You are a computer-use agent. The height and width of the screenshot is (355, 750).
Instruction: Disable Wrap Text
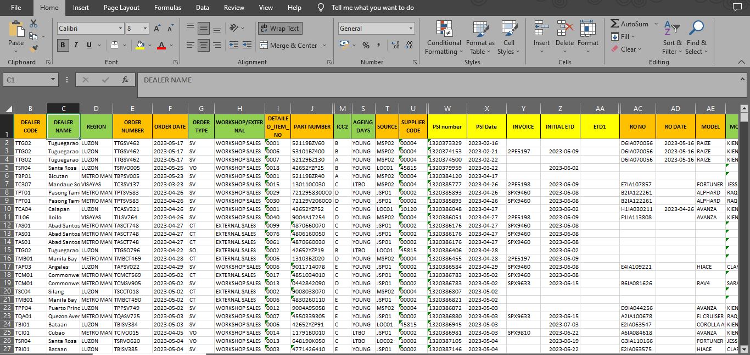point(279,28)
